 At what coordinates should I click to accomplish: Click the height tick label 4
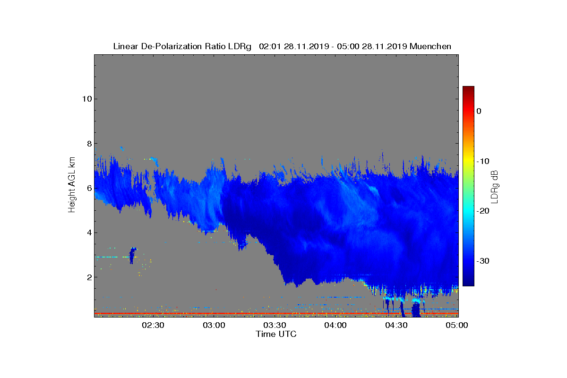coord(89,232)
